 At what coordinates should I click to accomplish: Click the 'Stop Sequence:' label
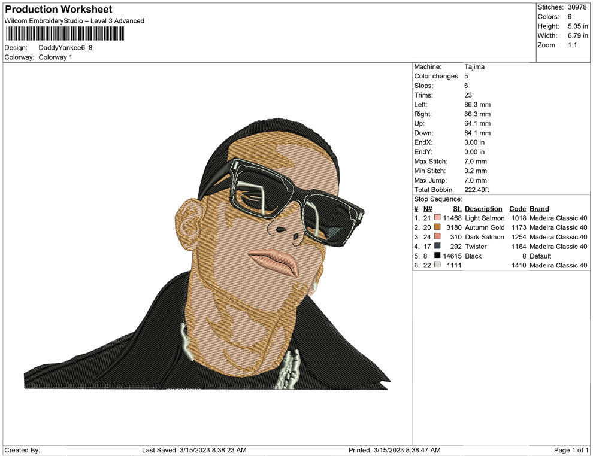coord(438,199)
